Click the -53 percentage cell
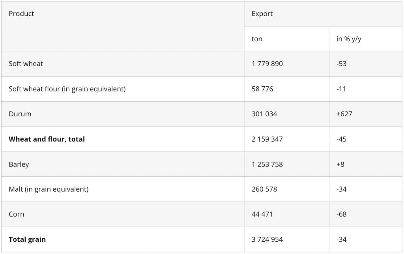 [x=341, y=64]
